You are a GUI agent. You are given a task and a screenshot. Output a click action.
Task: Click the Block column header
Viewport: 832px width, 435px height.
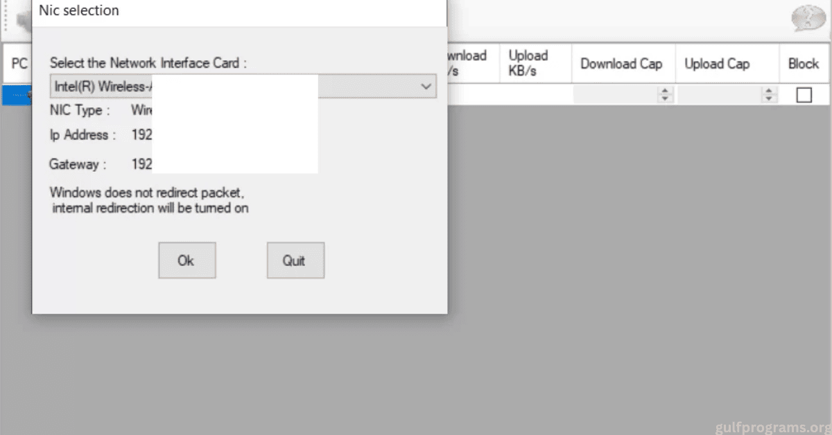804,64
